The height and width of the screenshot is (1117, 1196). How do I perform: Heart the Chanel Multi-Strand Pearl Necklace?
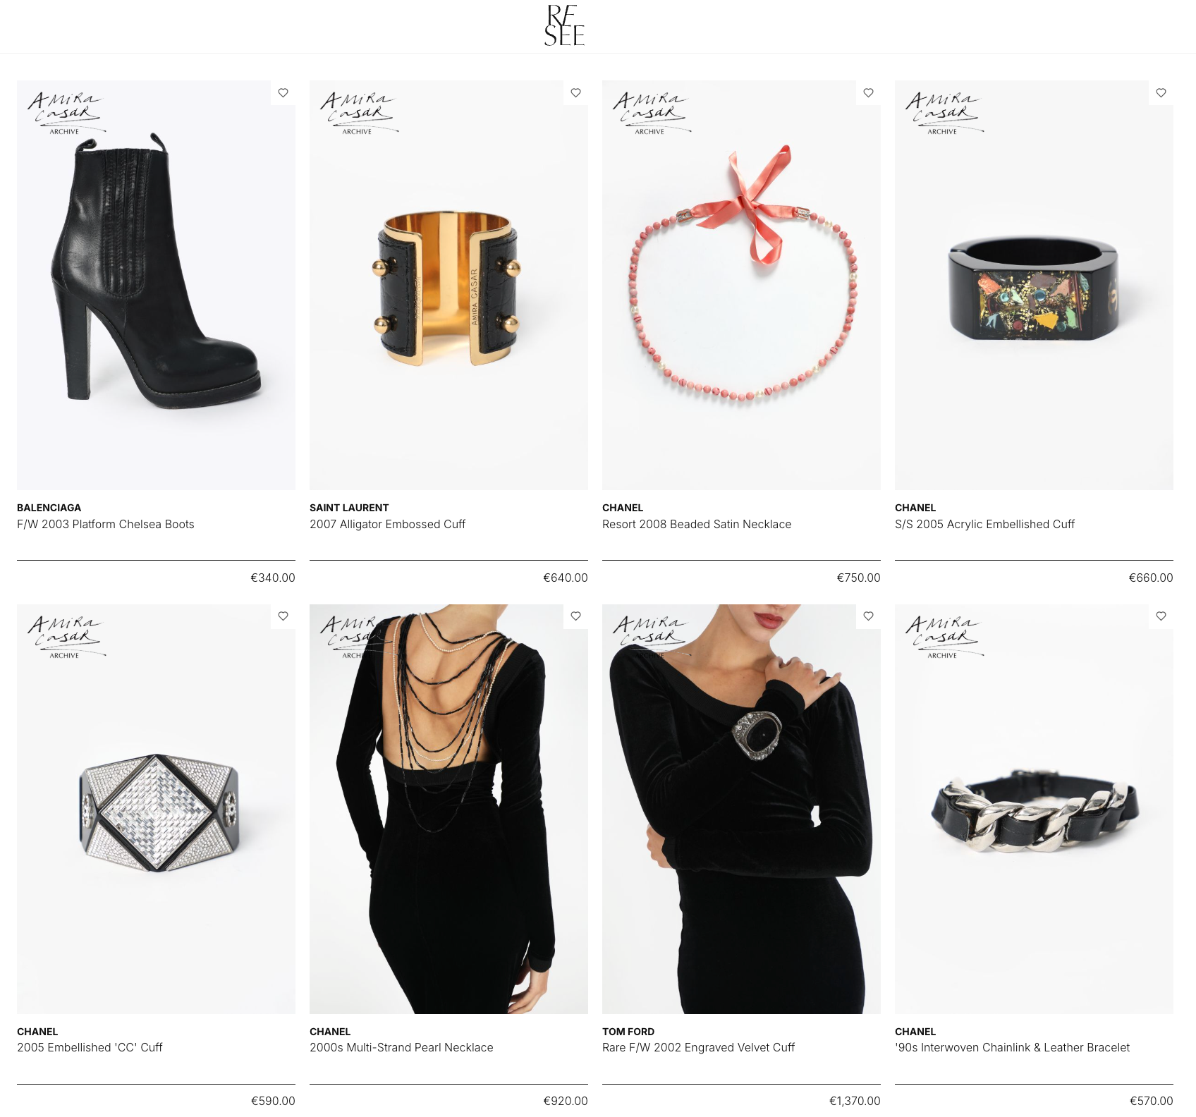(575, 616)
